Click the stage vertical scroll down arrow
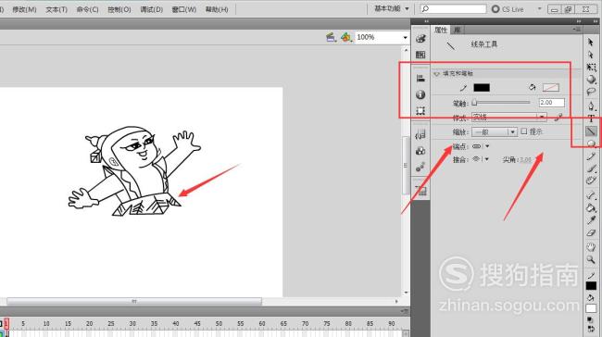The height and width of the screenshot is (337, 602). tap(407, 293)
